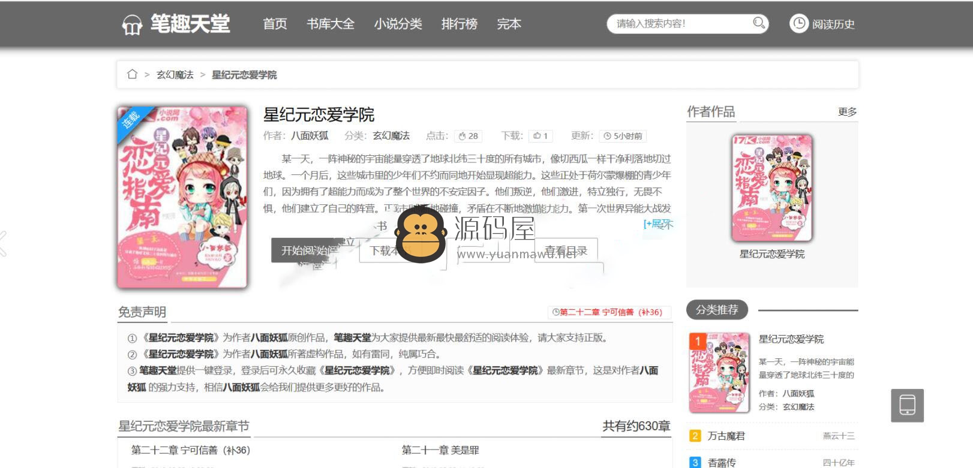Open book cover thumbnail in 作者作品
Viewport: 973px width, 468px height.
(x=772, y=188)
